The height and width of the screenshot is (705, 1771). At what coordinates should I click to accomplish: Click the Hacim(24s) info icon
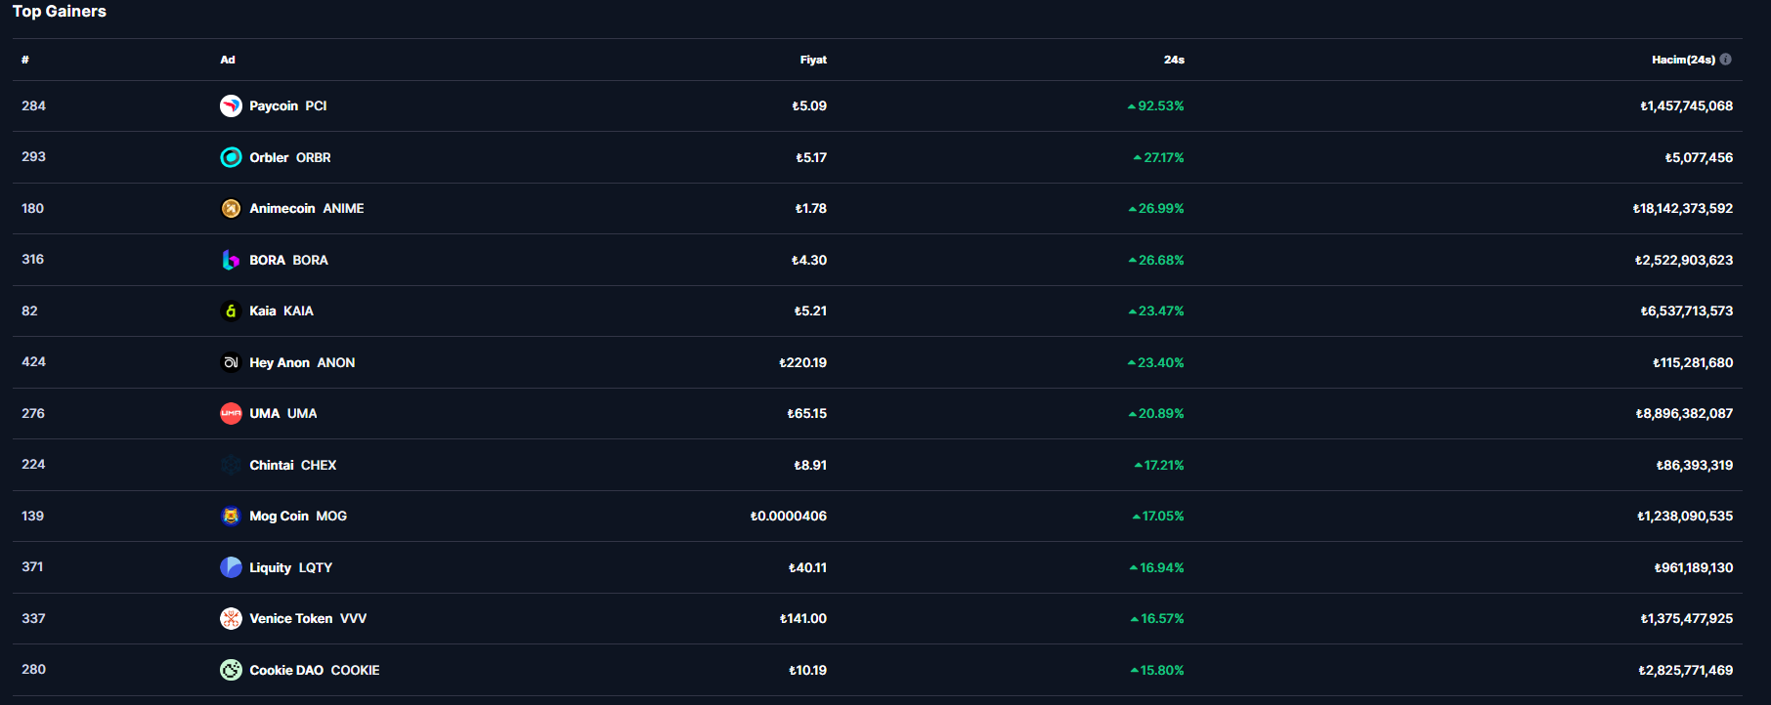(1726, 60)
